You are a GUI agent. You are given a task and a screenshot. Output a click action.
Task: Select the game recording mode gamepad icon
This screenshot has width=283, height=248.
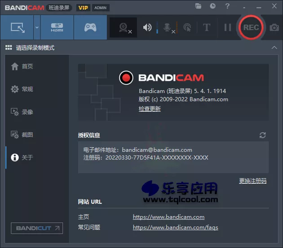pos(90,27)
